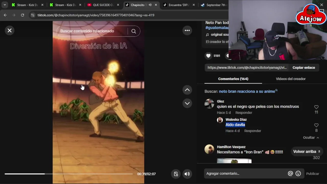Switch to Videos del creador tab

[291, 79]
